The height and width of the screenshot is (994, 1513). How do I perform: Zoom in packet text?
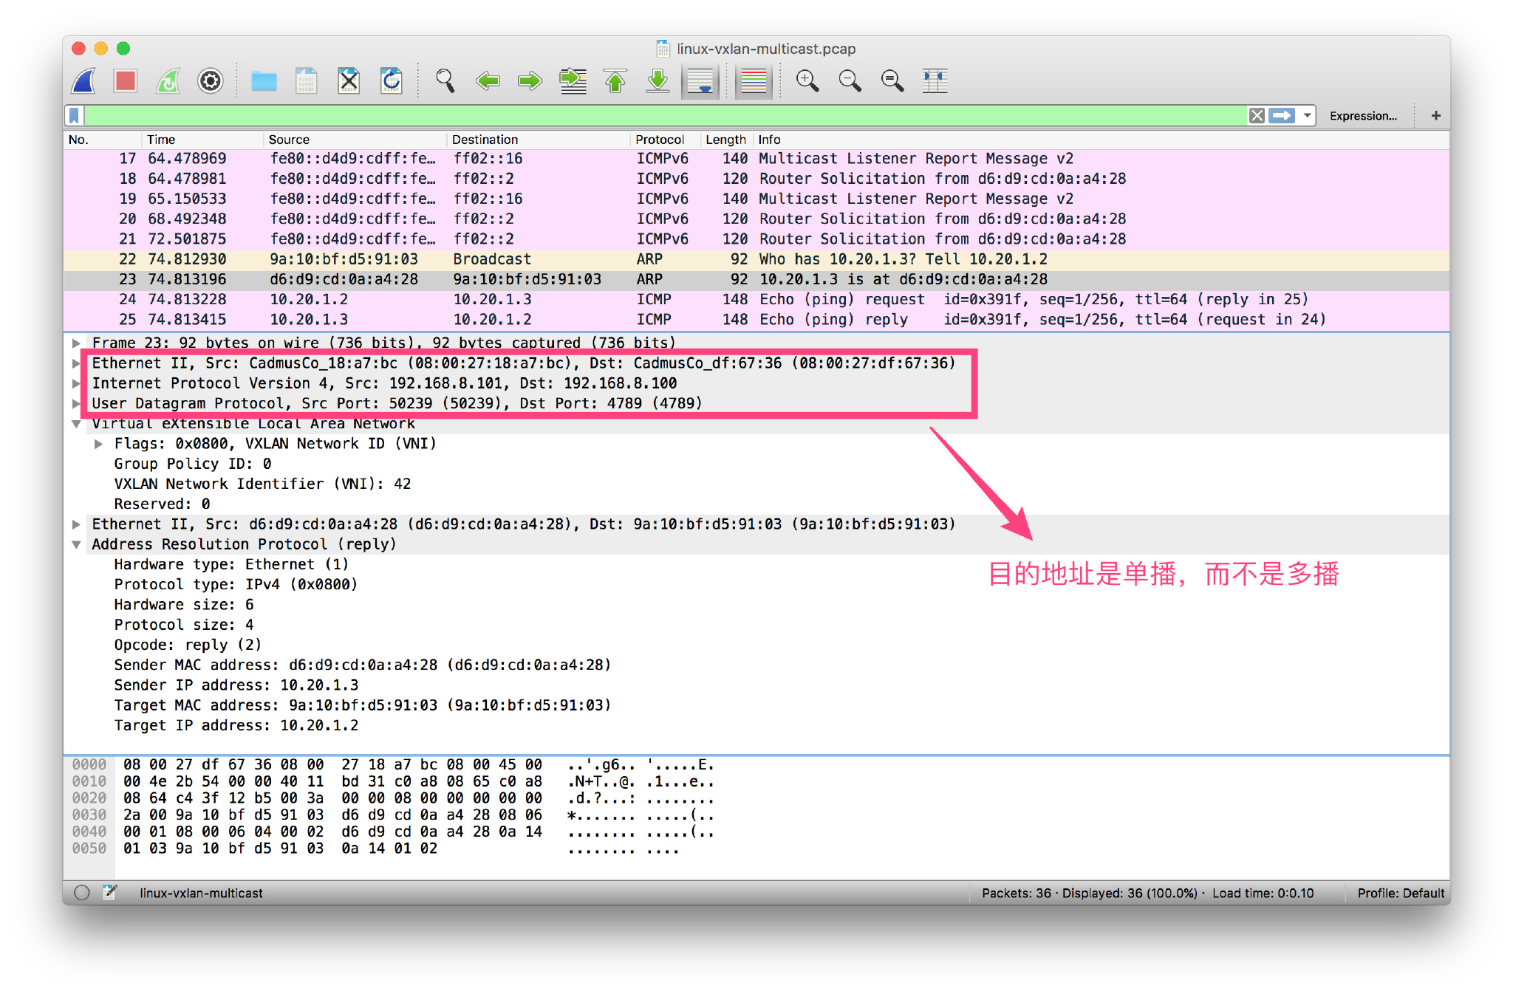[807, 80]
